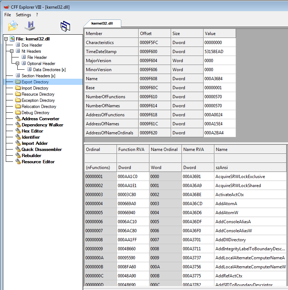Open the File menu

pos(8,15)
